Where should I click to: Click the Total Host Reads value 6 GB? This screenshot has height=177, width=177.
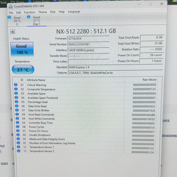[152, 37]
